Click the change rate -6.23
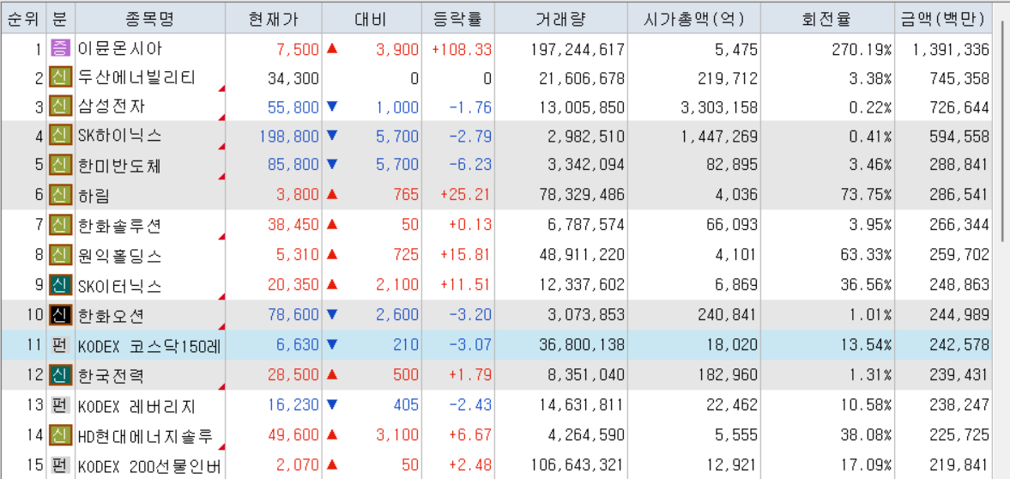Screen dimensions: 1010x479 pos(470,167)
